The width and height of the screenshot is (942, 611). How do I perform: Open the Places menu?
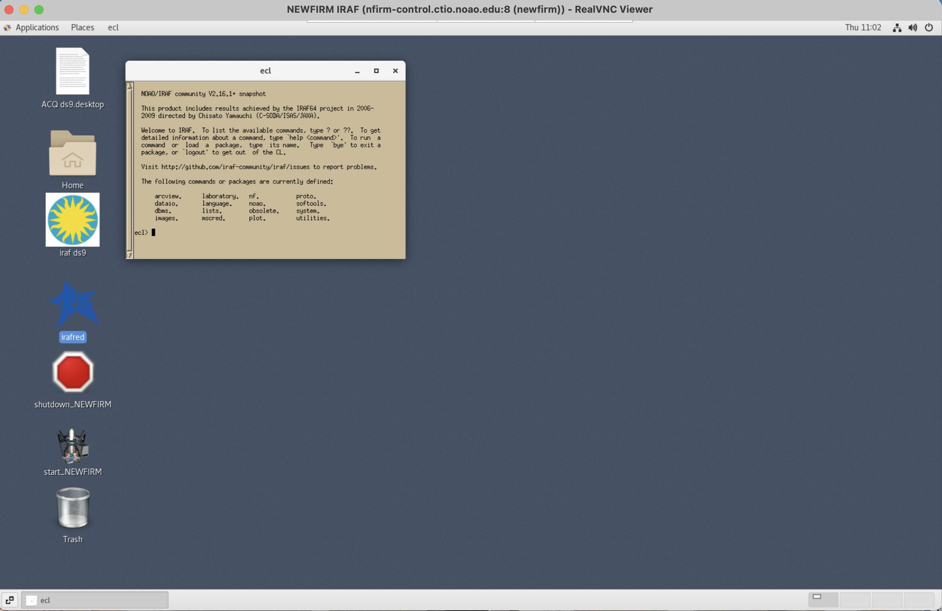(82, 28)
